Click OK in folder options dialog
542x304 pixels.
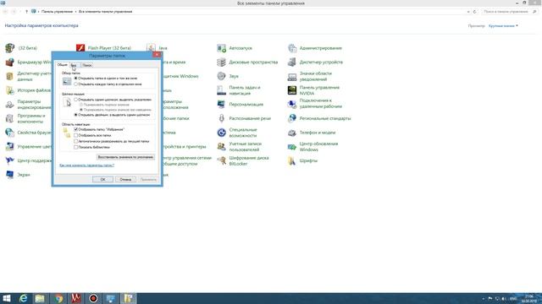pyautogui.click(x=102, y=179)
